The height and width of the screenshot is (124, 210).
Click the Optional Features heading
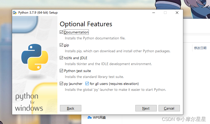coord(86,24)
